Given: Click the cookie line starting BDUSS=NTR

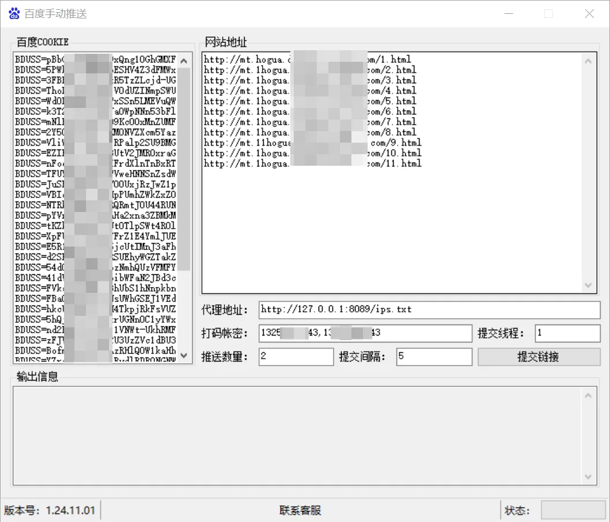Looking at the screenshot, I should click(x=96, y=205).
